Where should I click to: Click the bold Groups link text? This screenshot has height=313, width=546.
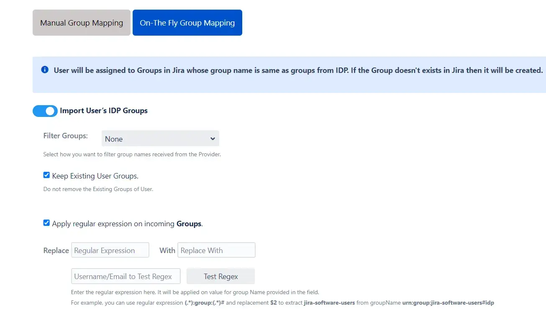189,223
